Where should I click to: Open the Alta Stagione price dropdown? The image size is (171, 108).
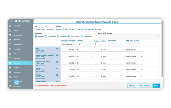[x=69, y=44]
